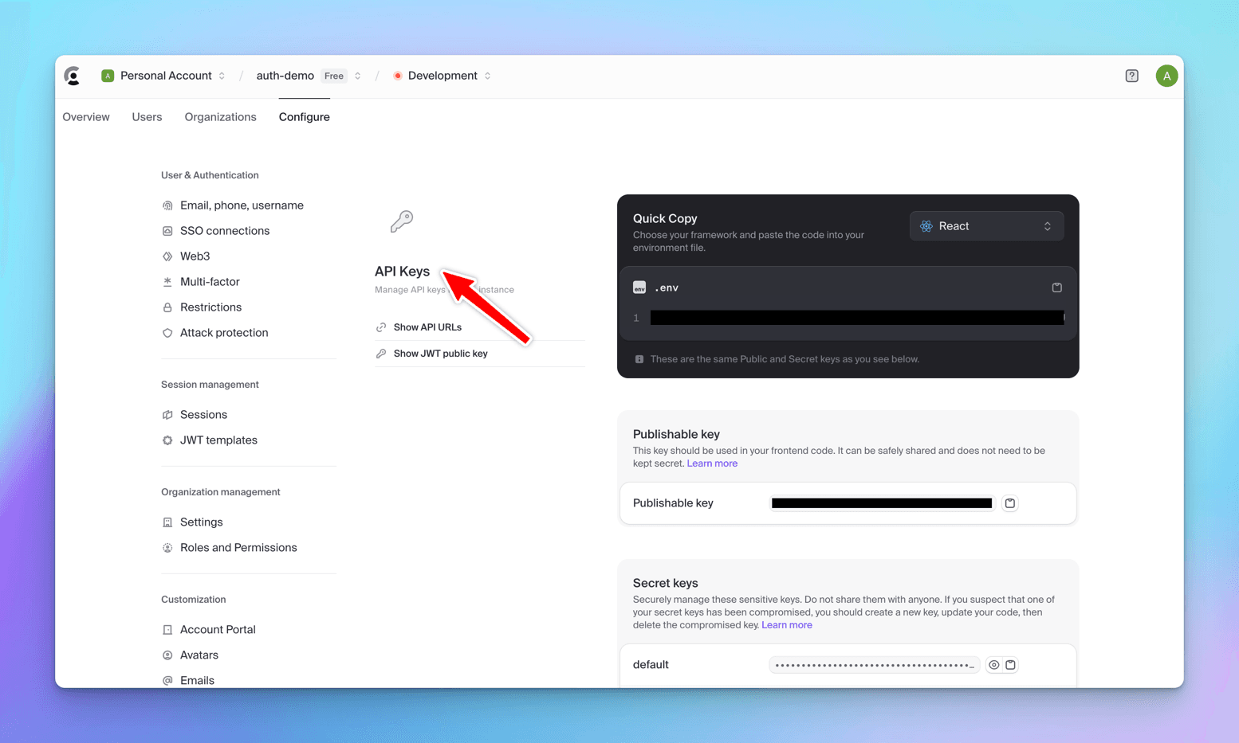
Task: Open the help question-mark icon
Action: click(x=1131, y=76)
